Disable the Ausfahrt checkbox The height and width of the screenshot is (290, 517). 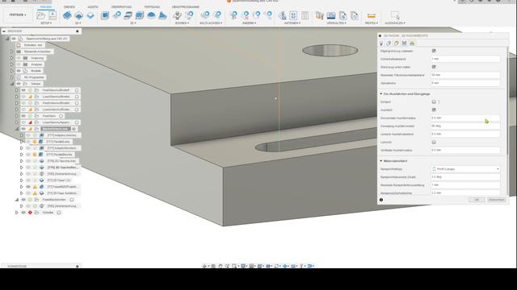[x=434, y=110]
